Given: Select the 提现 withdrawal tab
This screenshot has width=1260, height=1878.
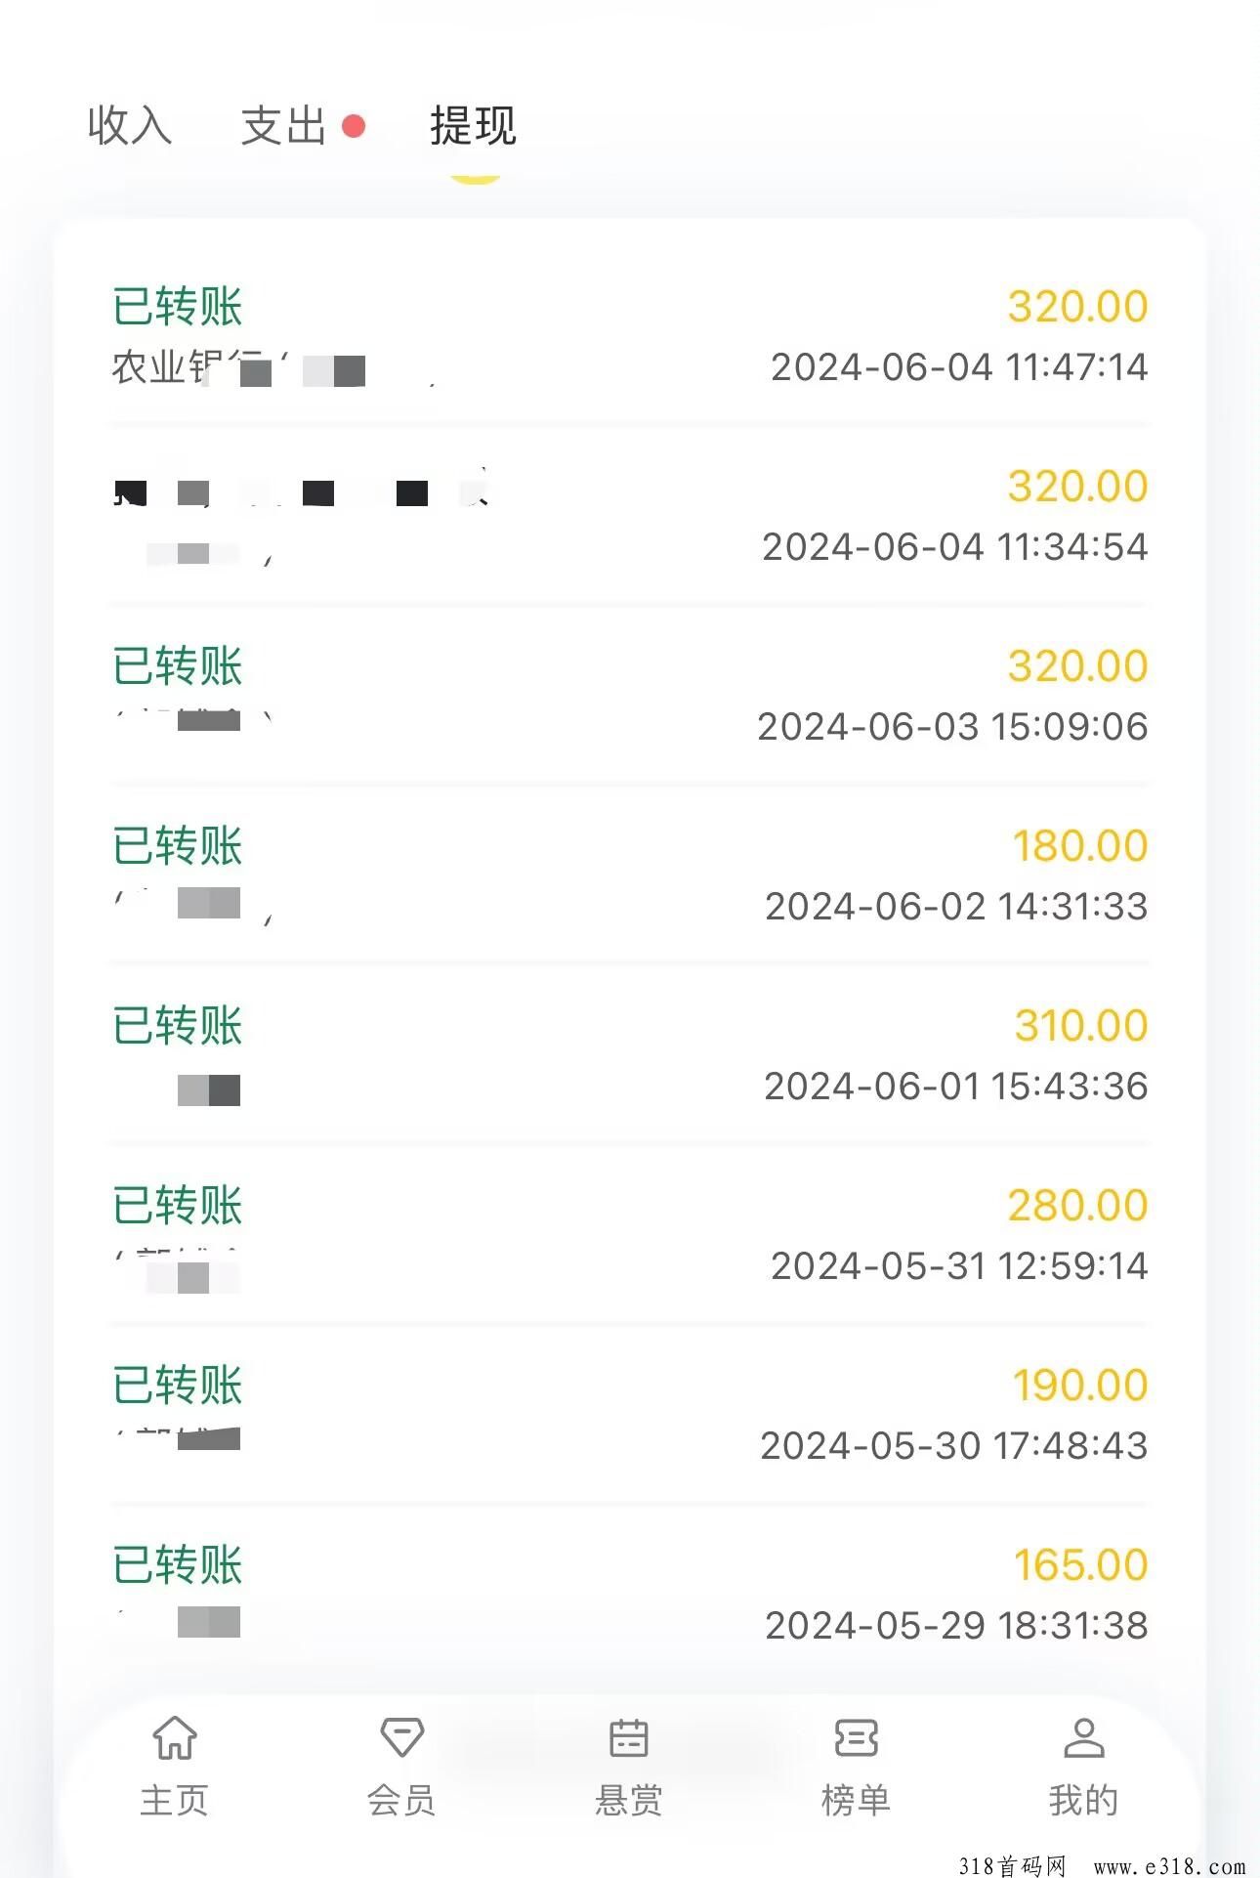Looking at the screenshot, I should click(474, 126).
